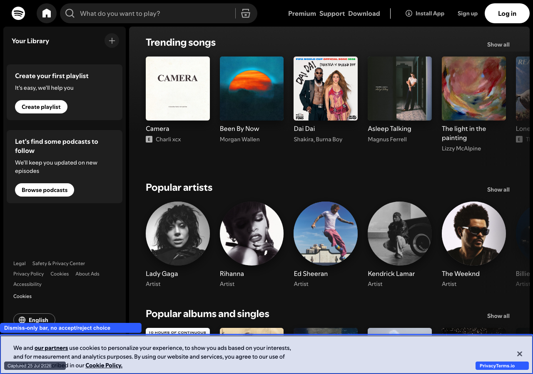
Task: Click Cookies link below Accessibility
Action: pos(22,296)
